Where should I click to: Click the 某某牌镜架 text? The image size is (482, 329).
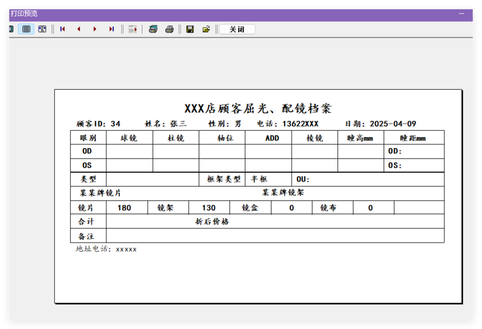(x=283, y=193)
